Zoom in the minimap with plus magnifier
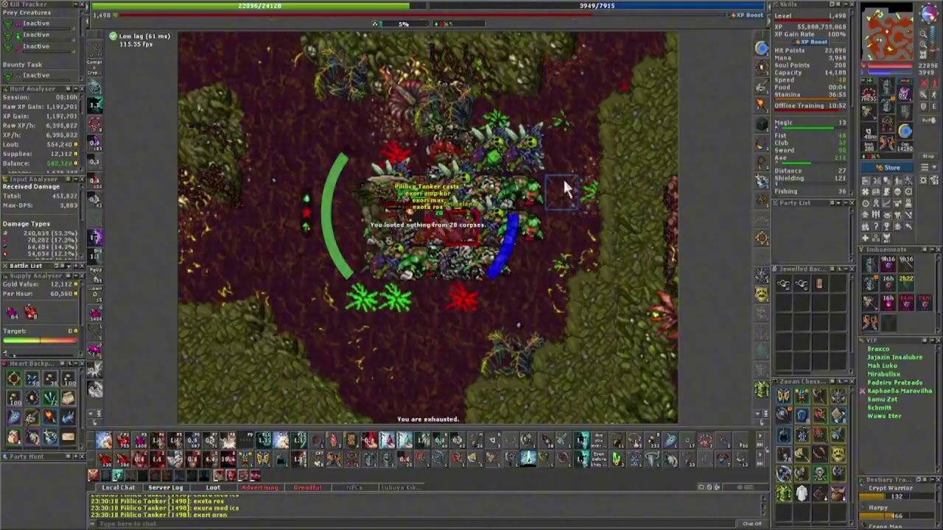943x530 pixels. coord(923,44)
